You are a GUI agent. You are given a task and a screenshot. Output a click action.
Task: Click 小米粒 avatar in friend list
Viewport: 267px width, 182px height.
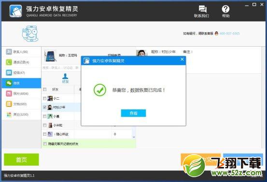pos(50,125)
